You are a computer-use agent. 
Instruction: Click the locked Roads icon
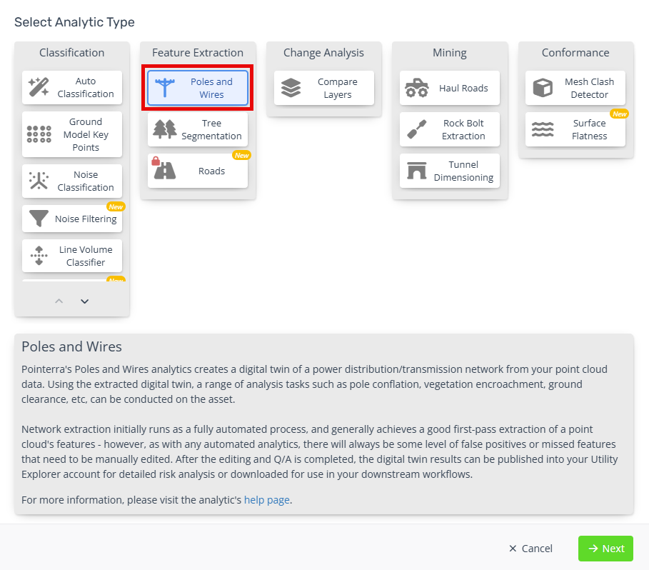164,168
